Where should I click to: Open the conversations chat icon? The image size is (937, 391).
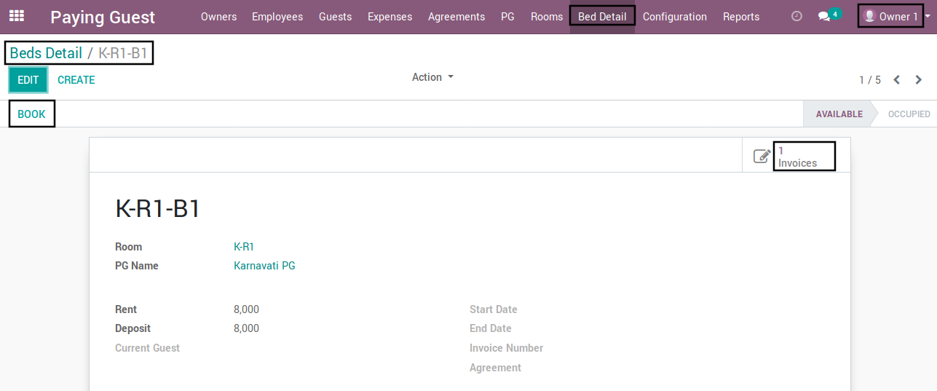(823, 16)
